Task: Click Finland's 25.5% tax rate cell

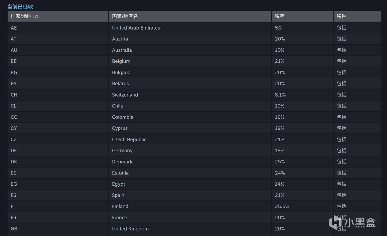Action: [x=282, y=206]
